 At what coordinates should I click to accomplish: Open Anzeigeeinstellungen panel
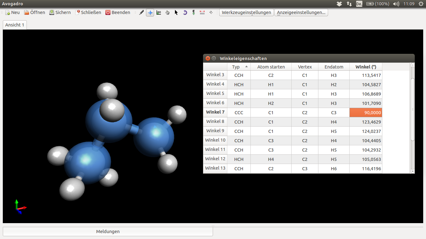[301, 12]
